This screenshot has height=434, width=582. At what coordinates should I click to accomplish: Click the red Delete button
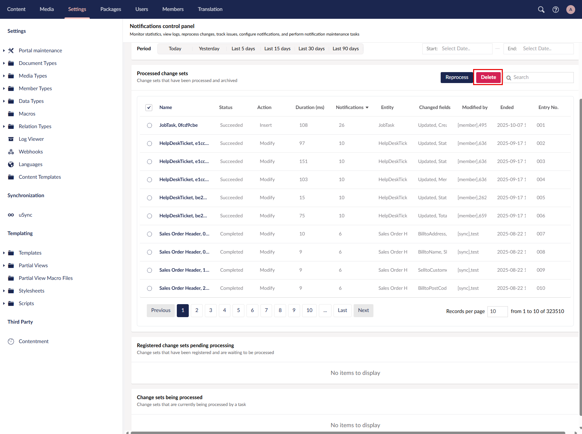coord(488,77)
